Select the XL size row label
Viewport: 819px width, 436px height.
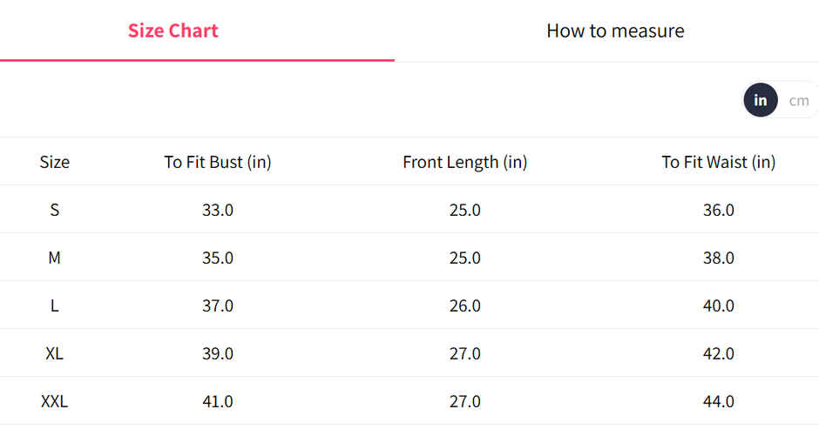54,353
